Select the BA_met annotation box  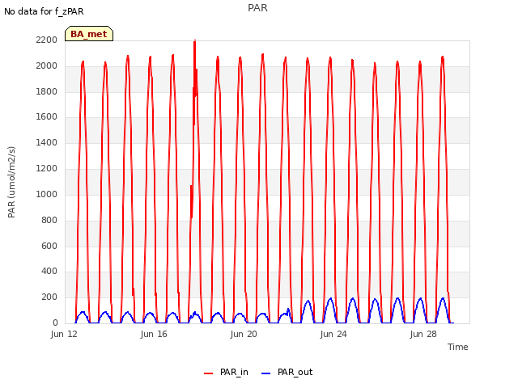point(89,34)
